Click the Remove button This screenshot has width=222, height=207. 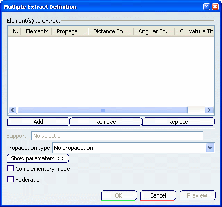[106, 122]
